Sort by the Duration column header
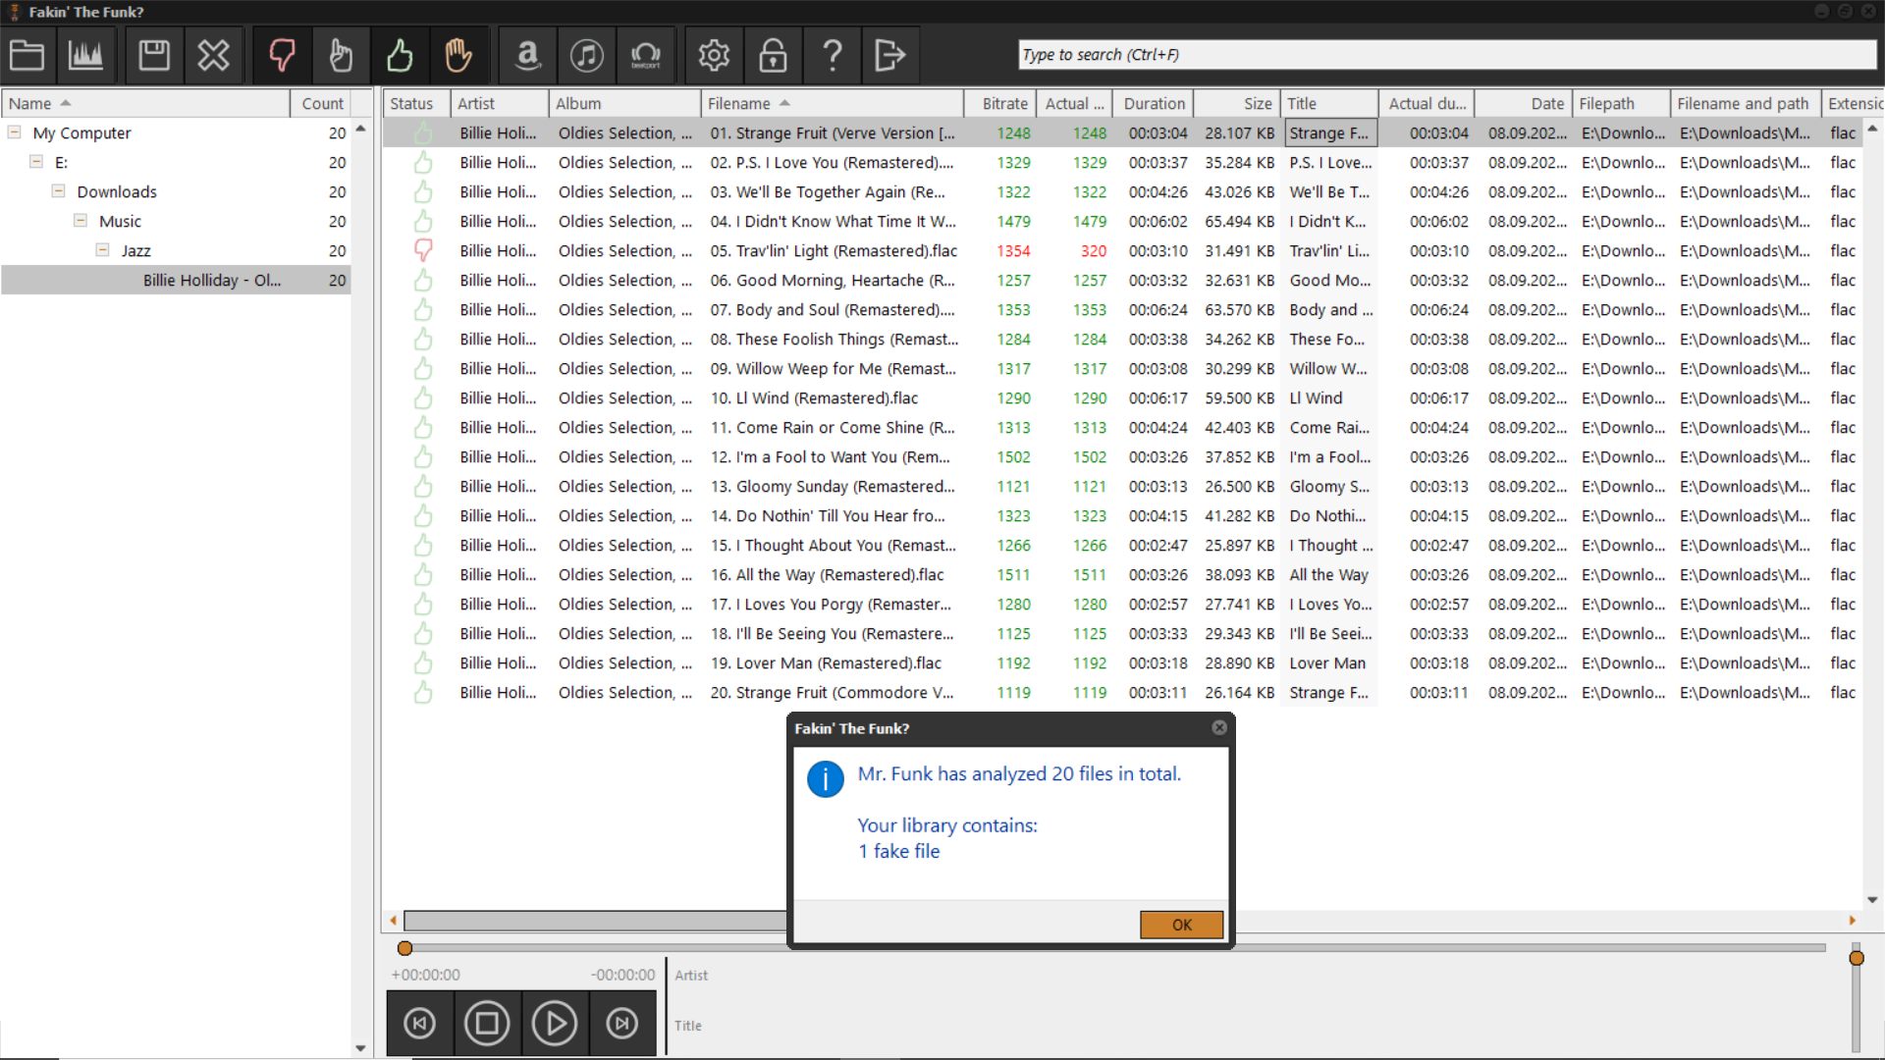1885x1060 pixels. (1154, 103)
